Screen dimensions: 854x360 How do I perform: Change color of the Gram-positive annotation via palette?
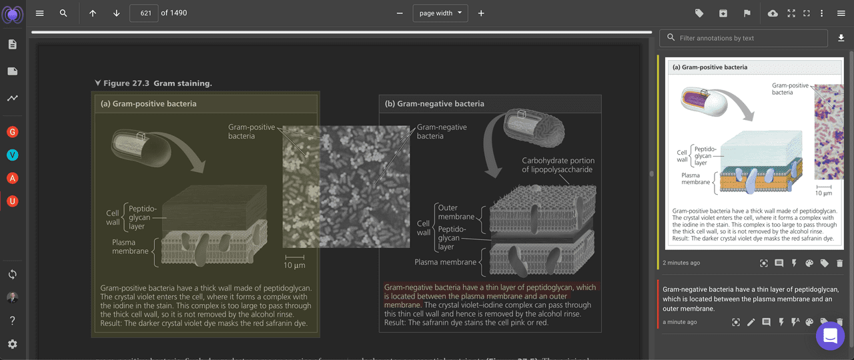click(809, 263)
